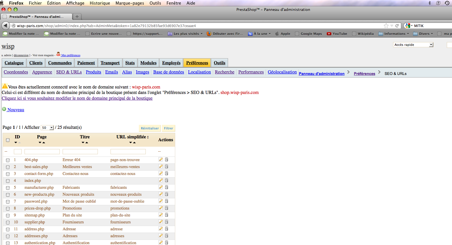Open a new tab with the plus button
The width and height of the screenshot is (452, 245).
tap(77, 17)
